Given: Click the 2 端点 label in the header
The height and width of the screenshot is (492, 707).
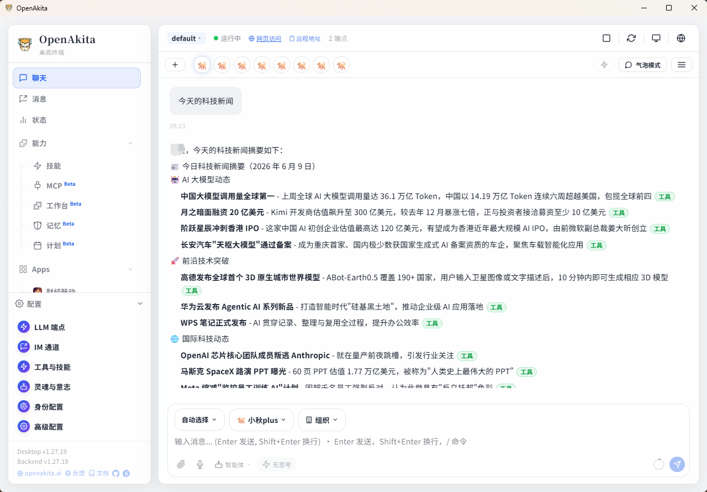Looking at the screenshot, I should pyautogui.click(x=338, y=39).
